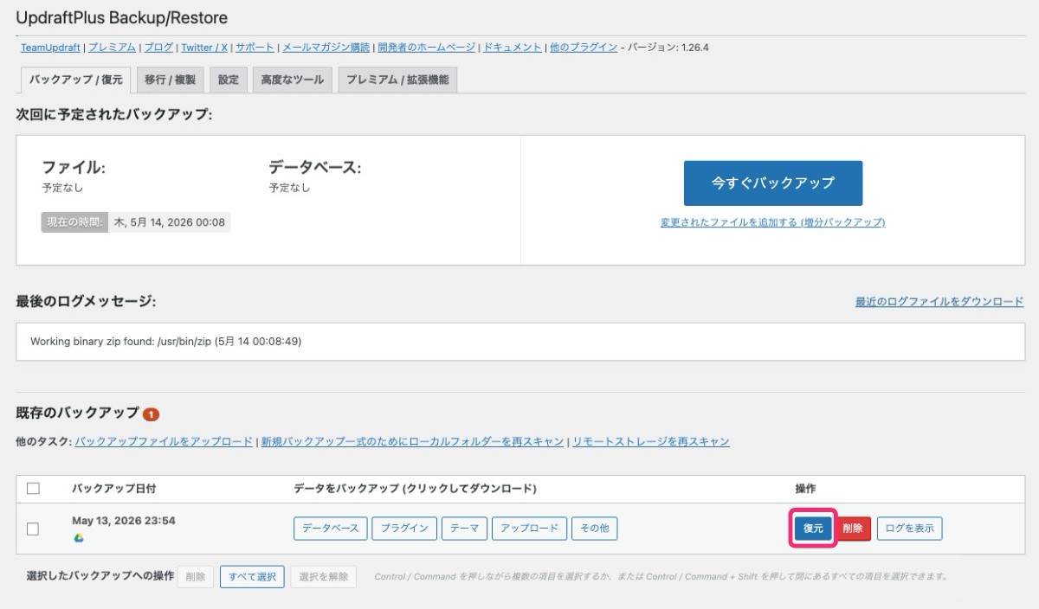Viewport: 1039px width, 609px height.
Task: Click the orange backup count badge 1
Action: pos(152,414)
